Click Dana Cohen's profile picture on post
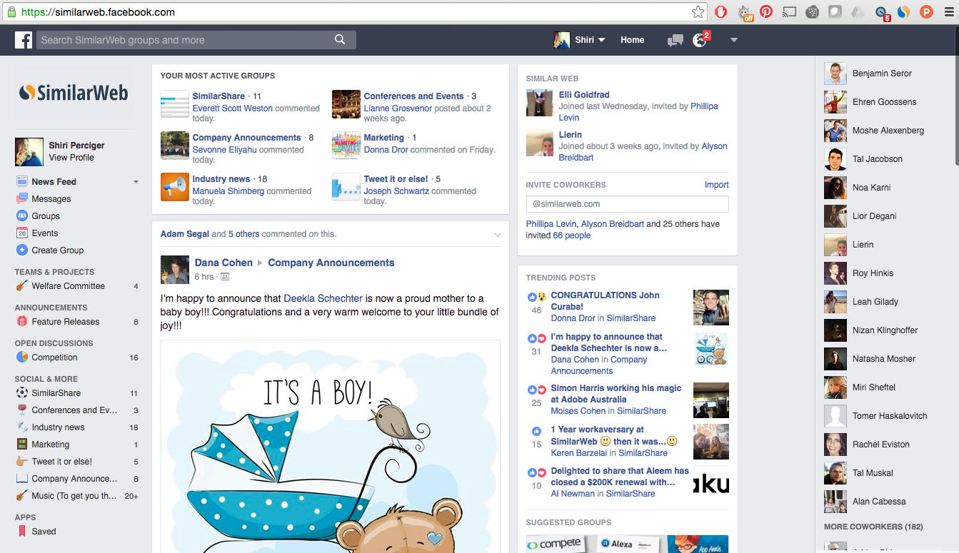 click(175, 270)
